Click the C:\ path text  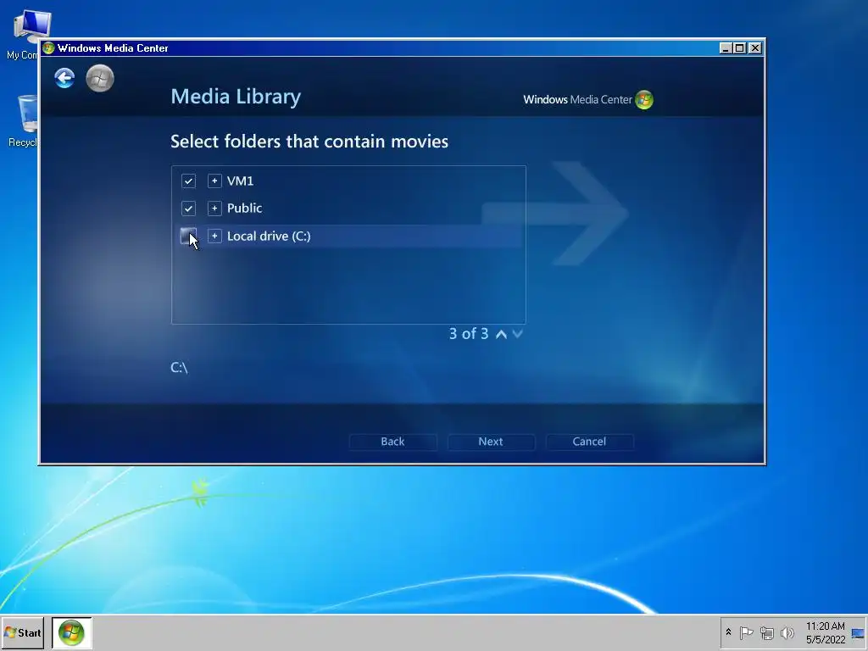pos(179,368)
